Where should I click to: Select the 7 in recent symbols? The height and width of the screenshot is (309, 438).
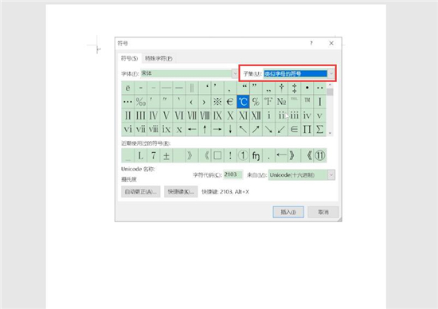[x=153, y=155]
